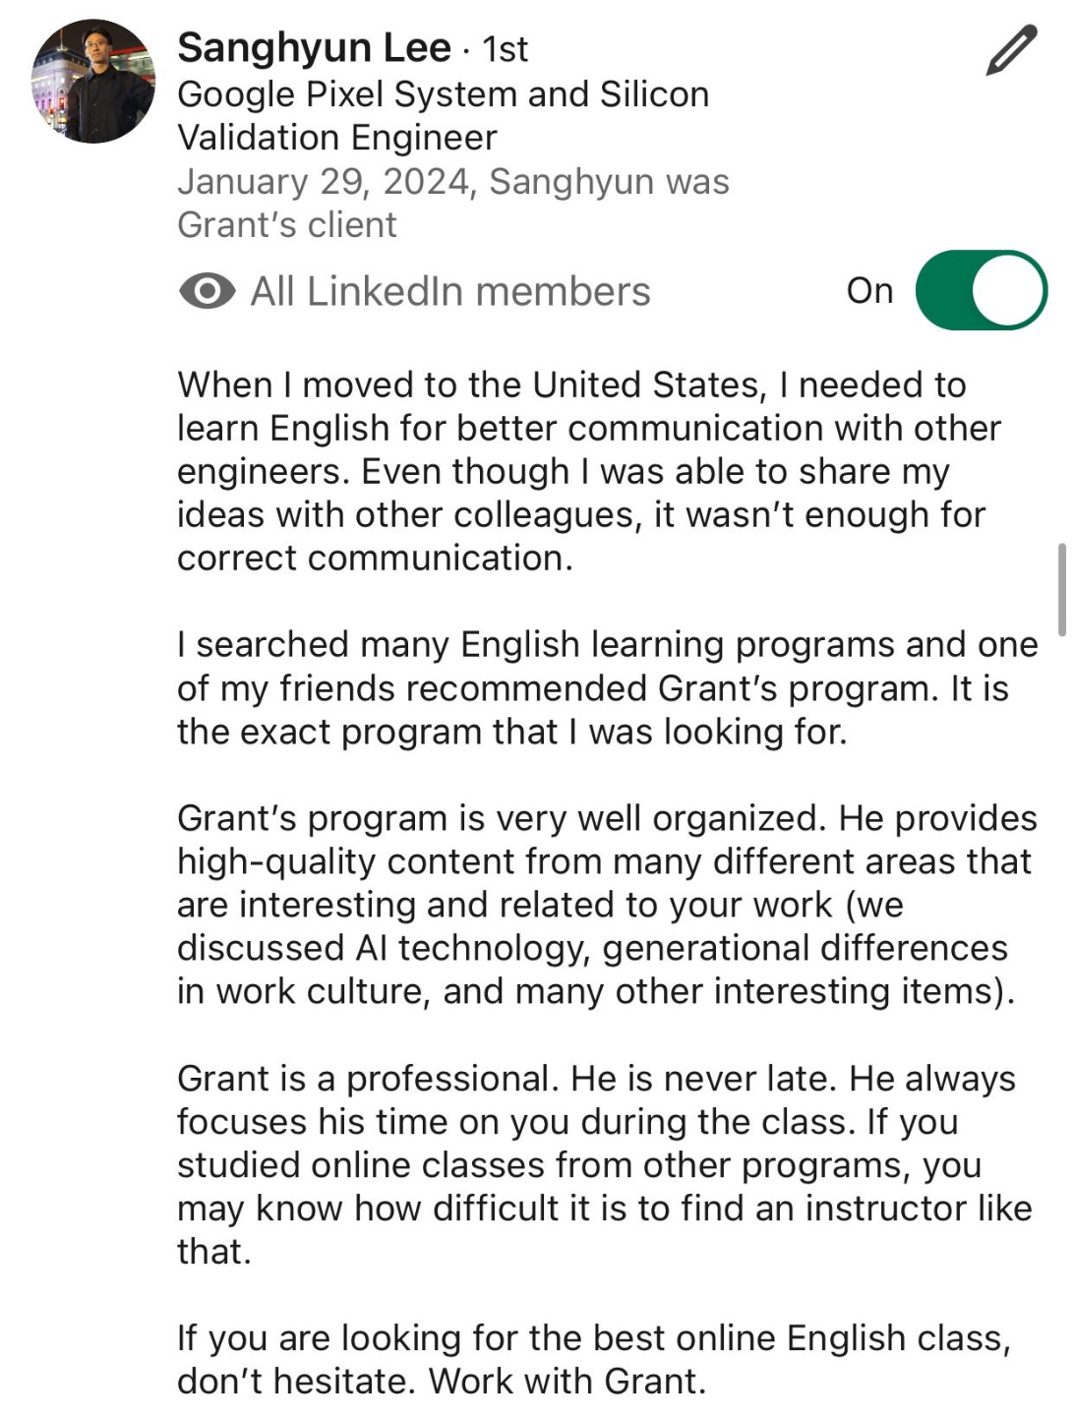Click the paragraph starting When I moved
The width and height of the screenshot is (1074, 1416).
pyautogui.click(x=589, y=471)
